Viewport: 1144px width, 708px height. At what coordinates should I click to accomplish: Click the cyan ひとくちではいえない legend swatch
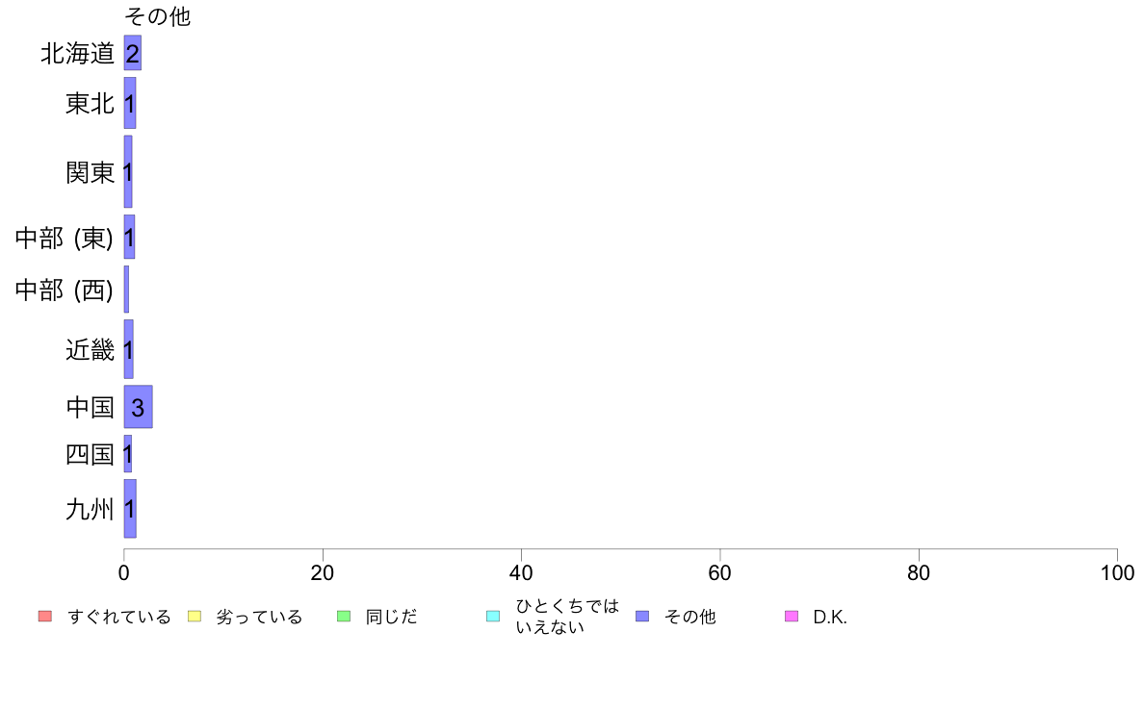(x=493, y=616)
